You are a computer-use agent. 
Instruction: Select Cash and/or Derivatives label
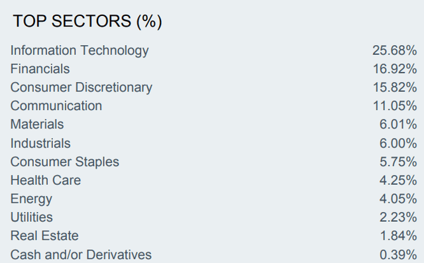(x=81, y=255)
